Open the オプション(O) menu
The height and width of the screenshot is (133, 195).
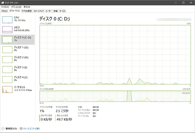click(16, 7)
